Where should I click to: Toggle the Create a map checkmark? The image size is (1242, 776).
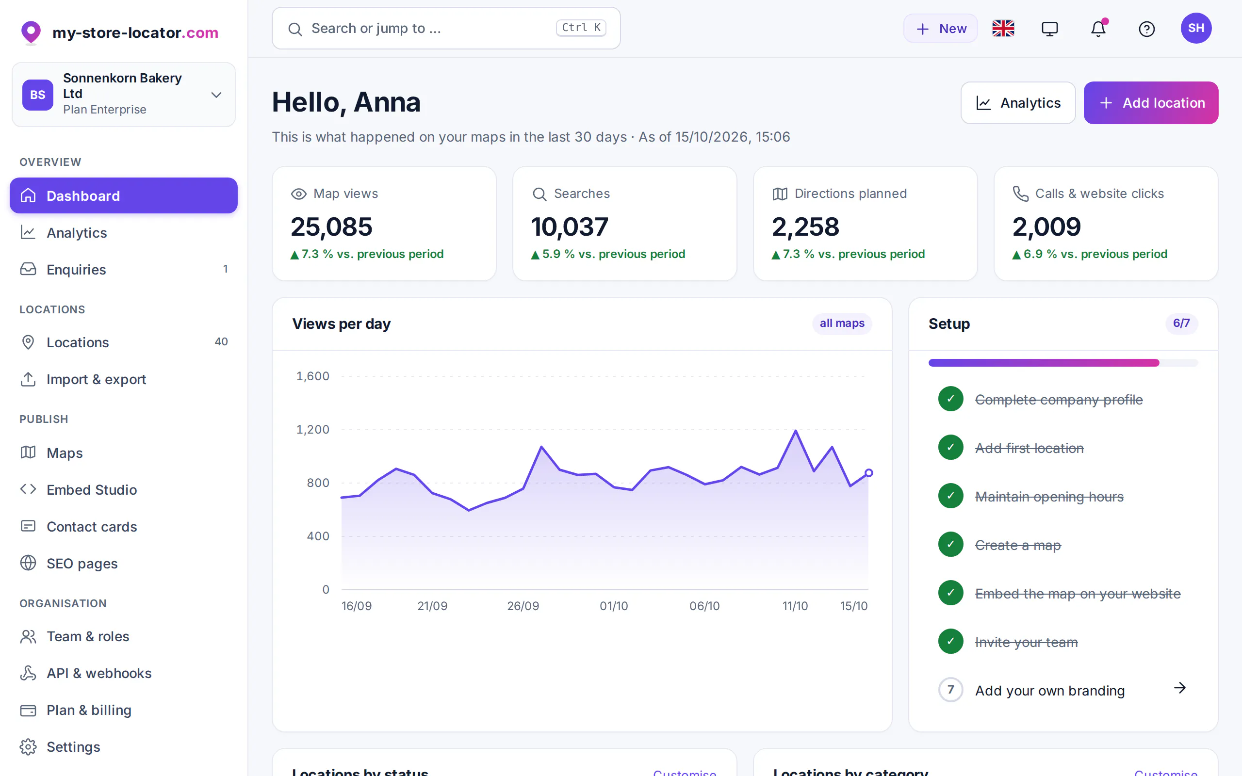click(950, 545)
